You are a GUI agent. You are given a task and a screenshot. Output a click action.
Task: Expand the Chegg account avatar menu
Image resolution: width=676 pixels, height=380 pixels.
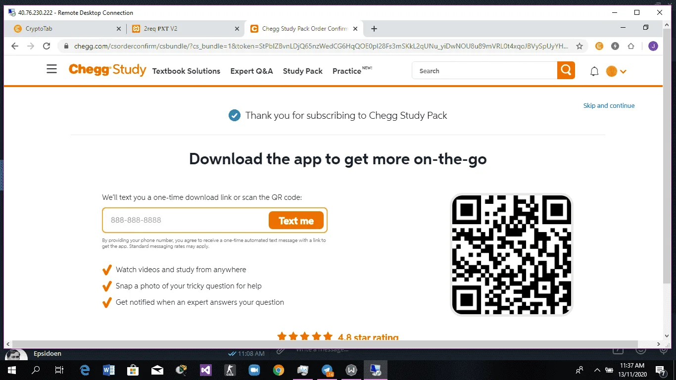point(616,71)
